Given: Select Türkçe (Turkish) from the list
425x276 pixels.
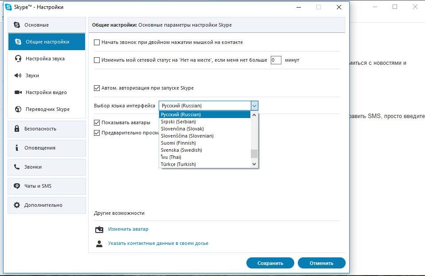Looking at the screenshot, I should point(205,164).
